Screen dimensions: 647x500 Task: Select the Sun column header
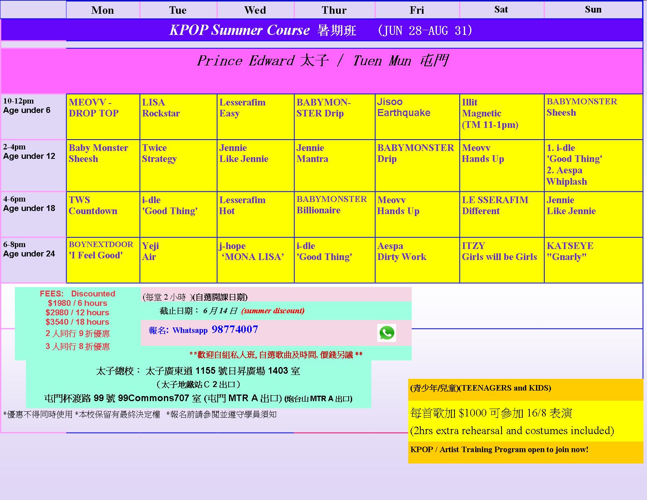(x=593, y=9)
